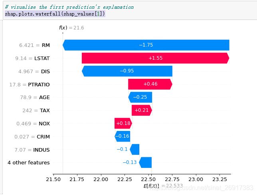Click the E[f(X)] = 22.533 label
This screenshot has height=195, width=257.
coord(163,186)
